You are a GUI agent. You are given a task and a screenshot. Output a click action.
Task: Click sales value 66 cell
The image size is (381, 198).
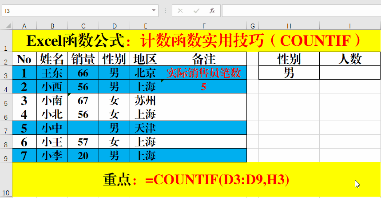click(x=83, y=73)
